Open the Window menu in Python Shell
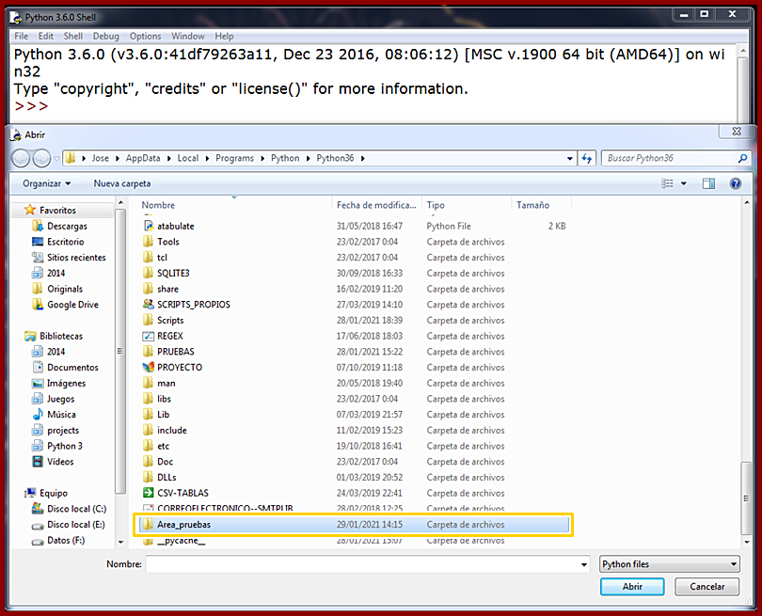 tap(187, 36)
